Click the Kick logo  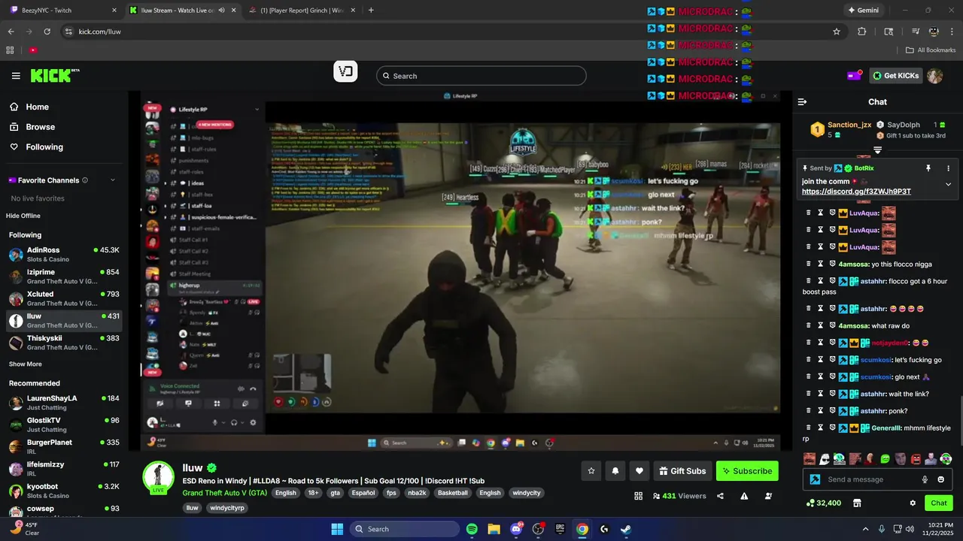(x=54, y=76)
